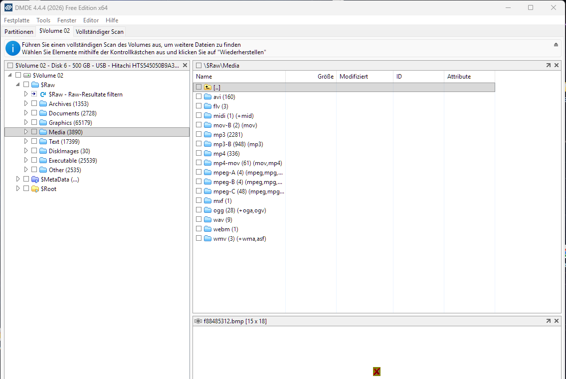Close the \$Raw\Media file panel
Viewport: 566px width, 379px height.
[x=556, y=65]
